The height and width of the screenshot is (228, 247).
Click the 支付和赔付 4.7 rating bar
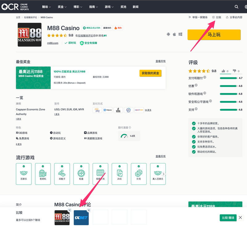tap(228, 78)
